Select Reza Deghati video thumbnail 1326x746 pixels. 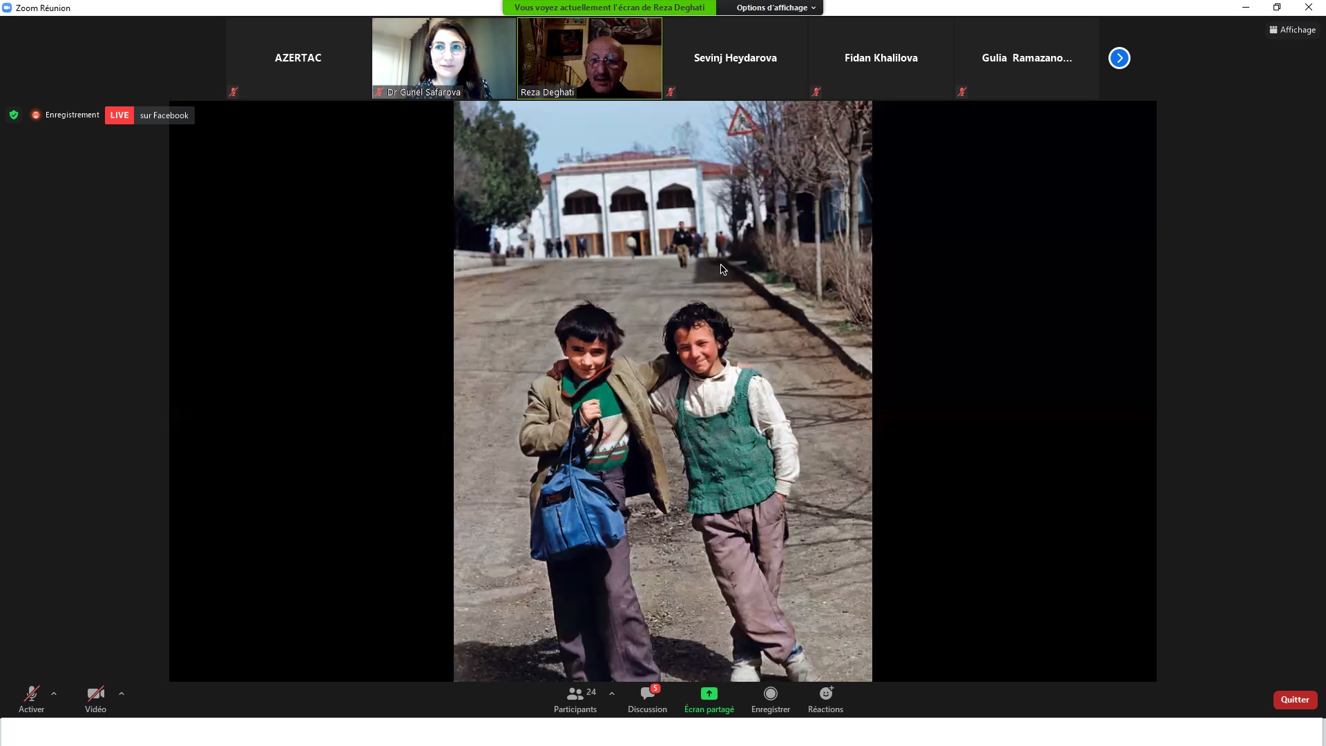590,58
